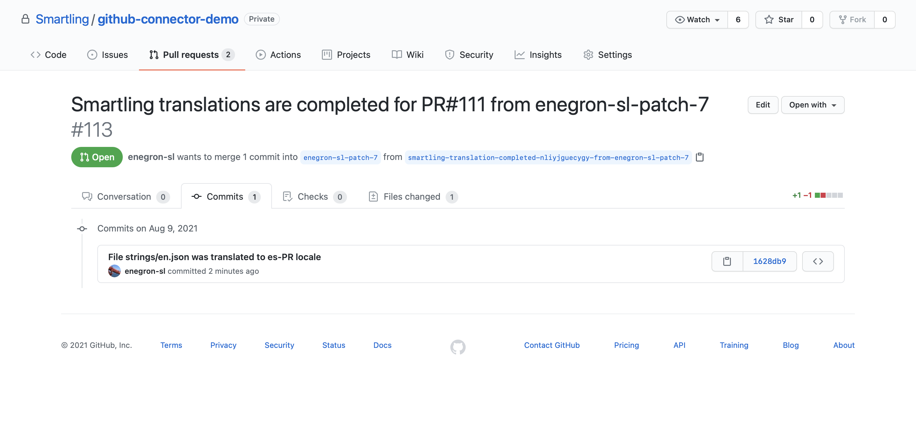
Task: Open the Smartling organization link
Action: (x=62, y=19)
